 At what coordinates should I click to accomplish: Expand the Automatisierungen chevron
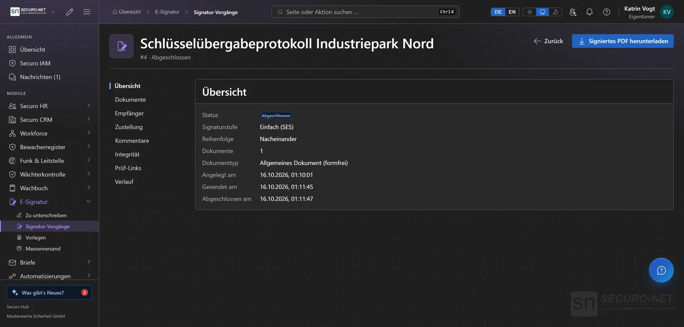tap(89, 275)
